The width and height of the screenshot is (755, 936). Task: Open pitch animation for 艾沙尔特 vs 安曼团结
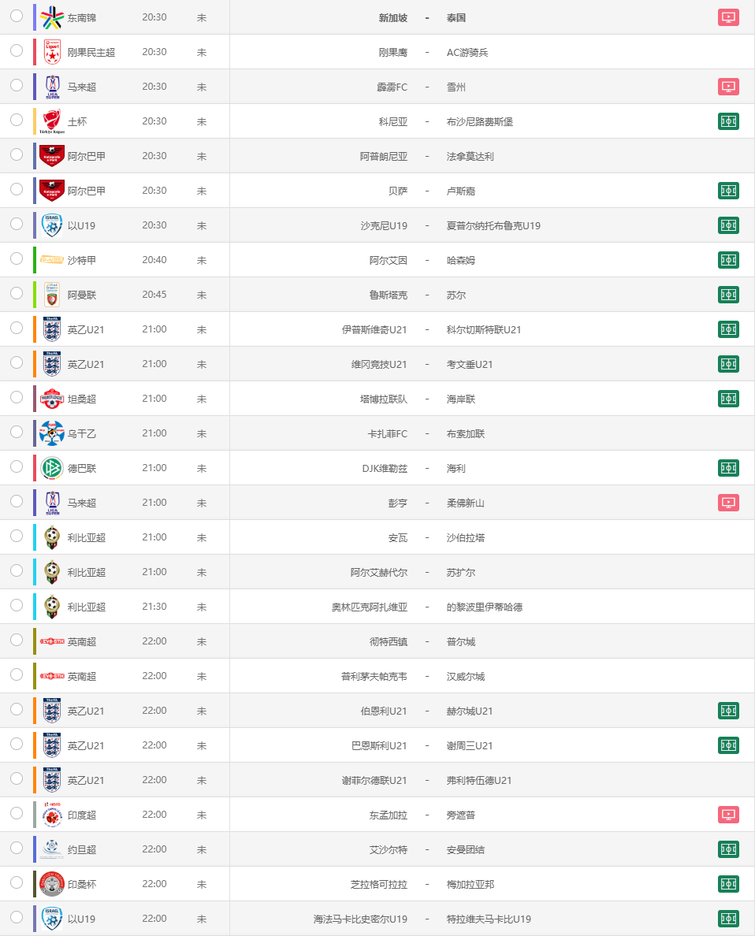pos(728,849)
